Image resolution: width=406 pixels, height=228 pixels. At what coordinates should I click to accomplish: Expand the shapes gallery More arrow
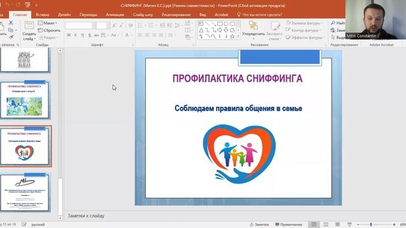(239, 37)
